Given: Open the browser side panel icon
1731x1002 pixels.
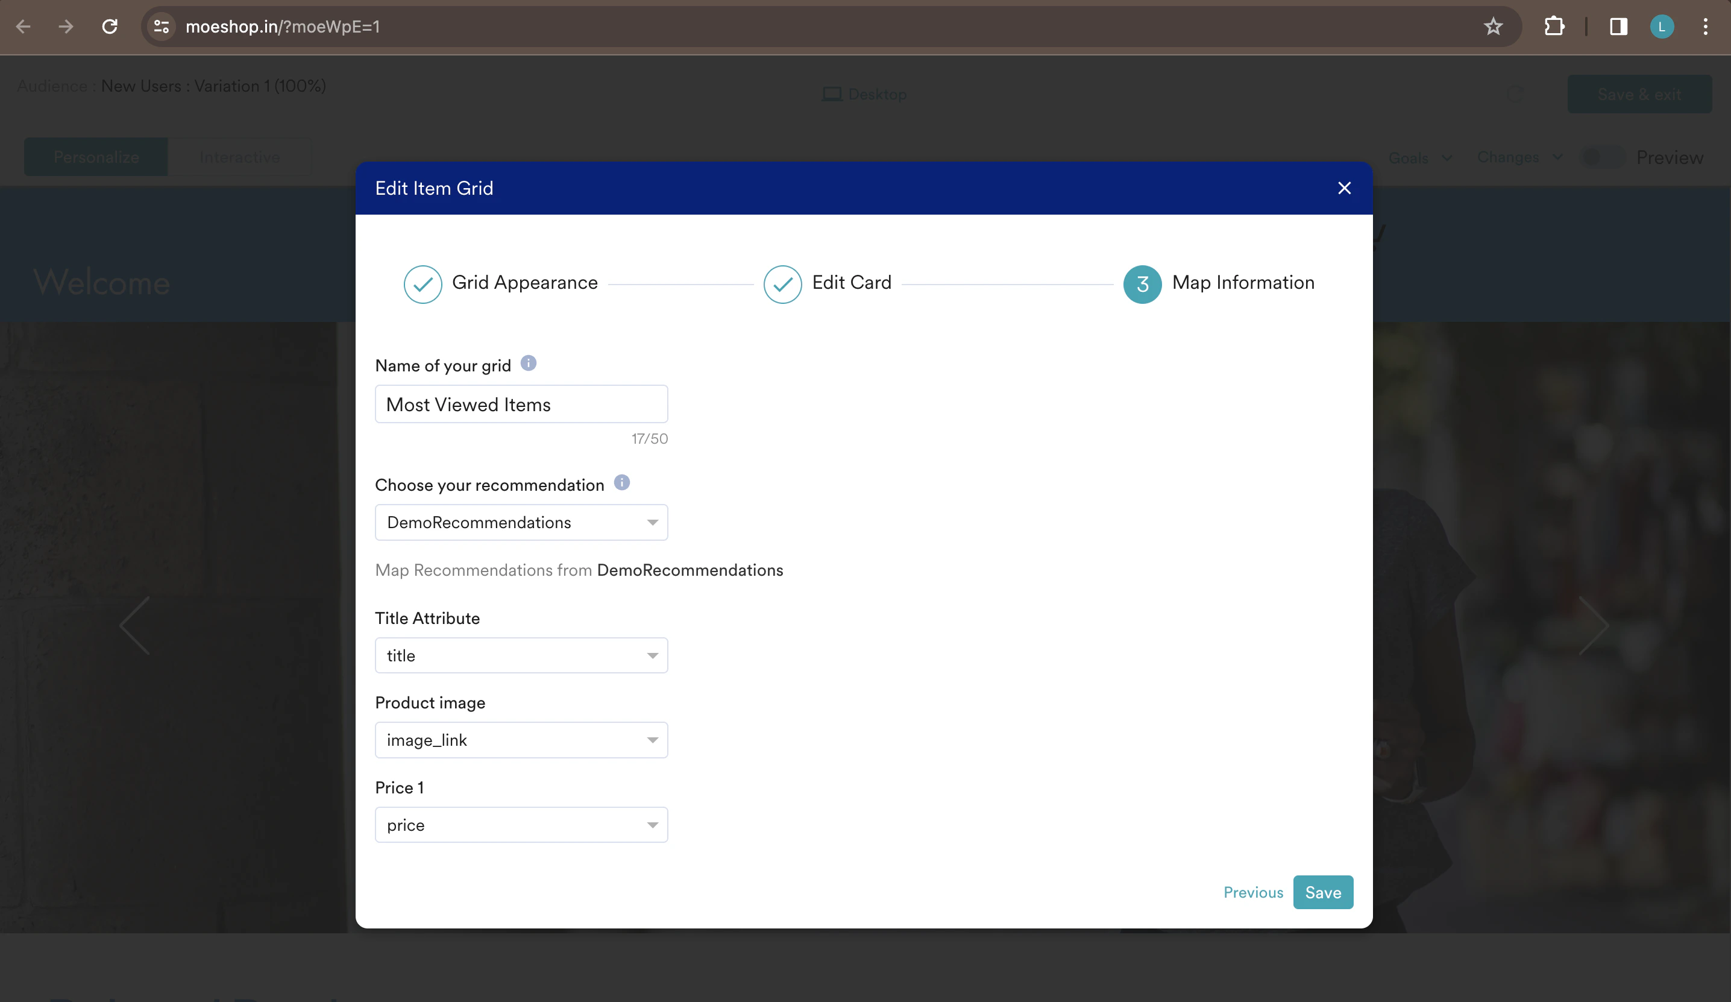Looking at the screenshot, I should point(1618,27).
